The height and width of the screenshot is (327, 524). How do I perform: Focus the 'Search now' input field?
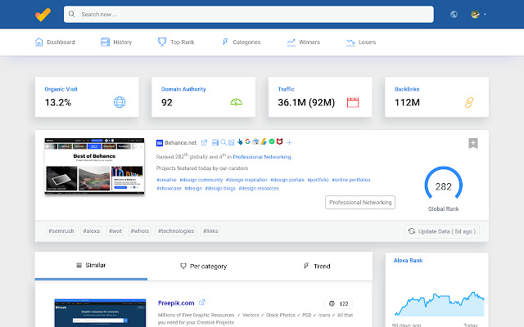pos(249,15)
